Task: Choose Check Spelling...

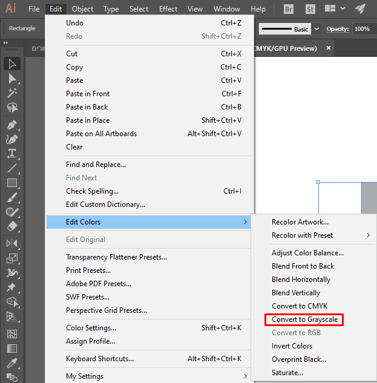Action: [149, 191]
